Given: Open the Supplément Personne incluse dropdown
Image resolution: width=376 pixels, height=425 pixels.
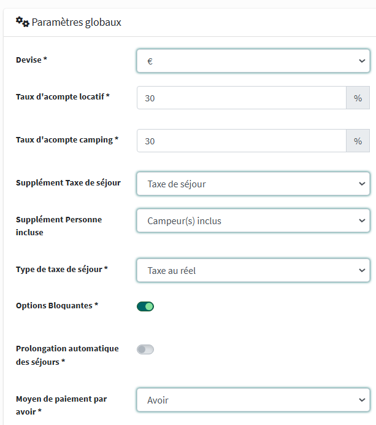Looking at the screenshot, I should click(253, 220).
